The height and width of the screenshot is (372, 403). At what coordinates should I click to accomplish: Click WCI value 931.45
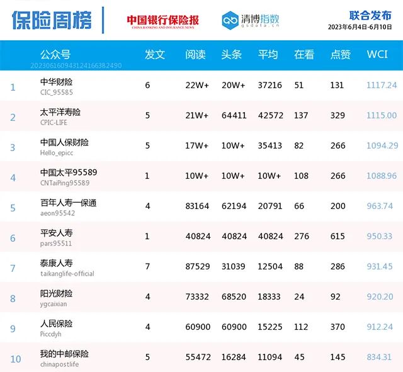pos(380,266)
